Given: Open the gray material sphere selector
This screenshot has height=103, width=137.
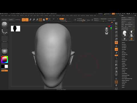Looking at the screenshot, I should (5, 52).
